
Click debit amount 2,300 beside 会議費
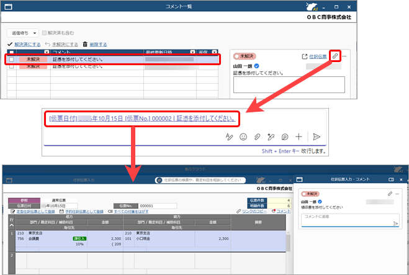[116, 238]
